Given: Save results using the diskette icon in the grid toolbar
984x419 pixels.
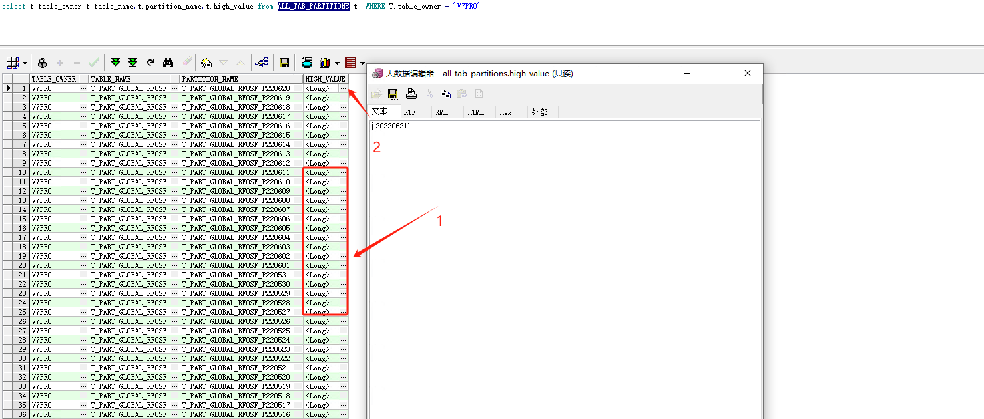Looking at the screenshot, I should pyautogui.click(x=284, y=62).
